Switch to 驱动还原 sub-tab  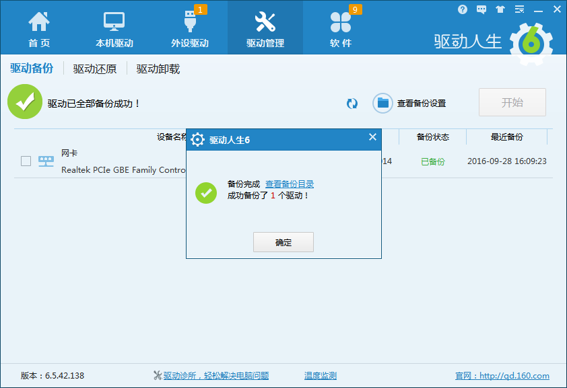pos(95,69)
